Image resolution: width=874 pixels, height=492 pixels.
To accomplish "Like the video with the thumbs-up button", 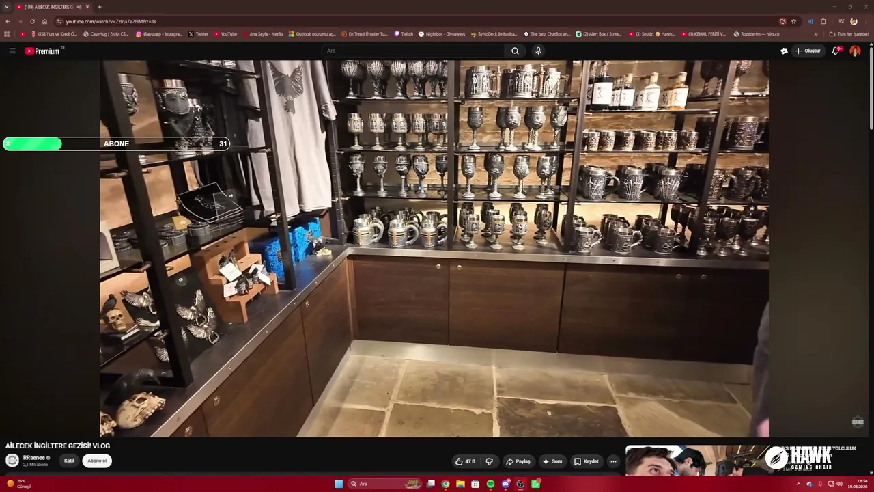I will (x=465, y=461).
